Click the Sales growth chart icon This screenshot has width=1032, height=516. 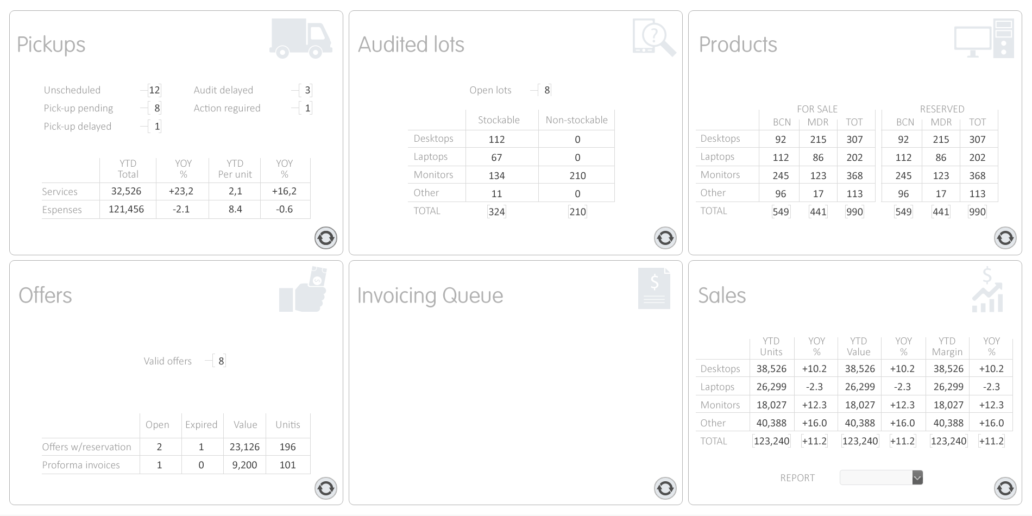pyautogui.click(x=987, y=290)
